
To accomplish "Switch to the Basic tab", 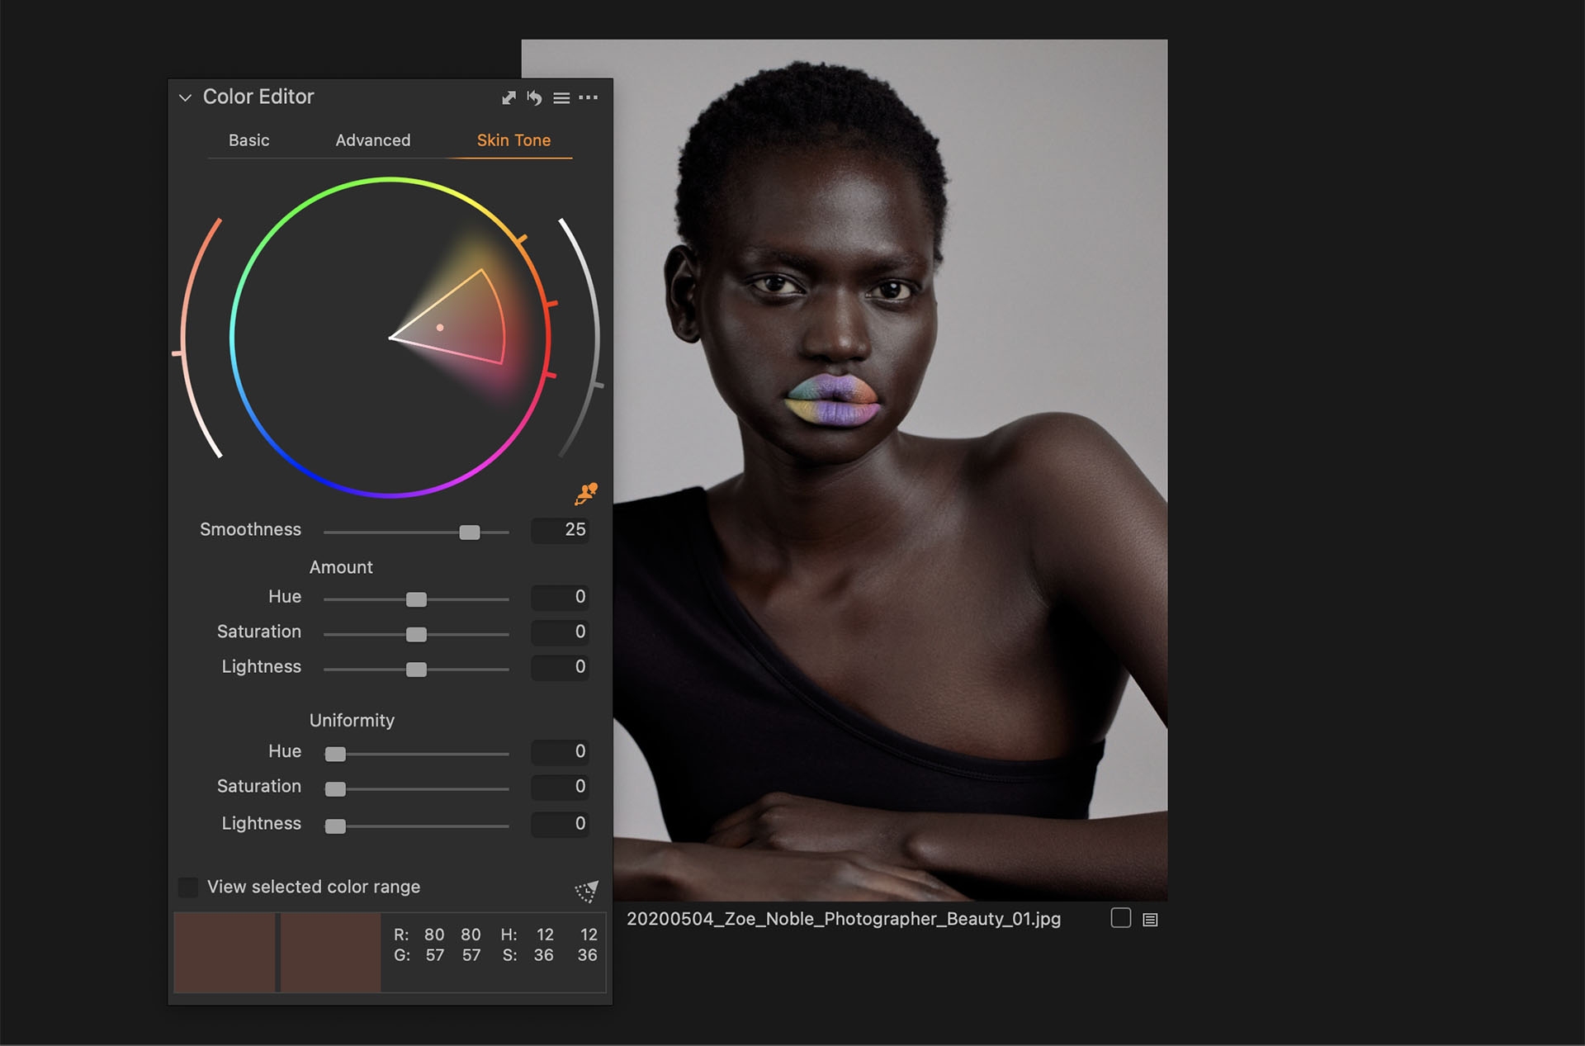I will (x=248, y=140).
